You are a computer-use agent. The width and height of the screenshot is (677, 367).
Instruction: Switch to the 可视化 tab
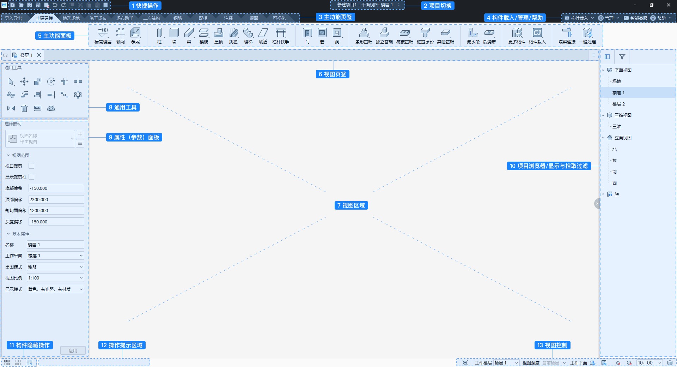pos(279,18)
